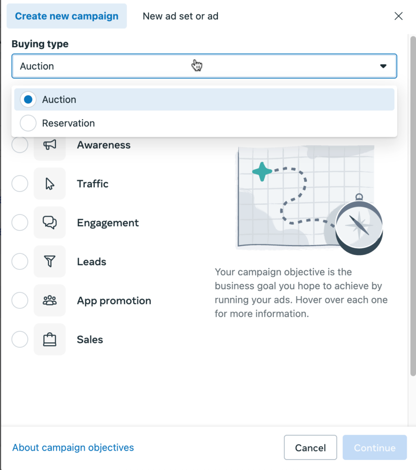Collapse the Buying type dropdown arrow
This screenshot has height=470, width=416.
click(x=383, y=66)
